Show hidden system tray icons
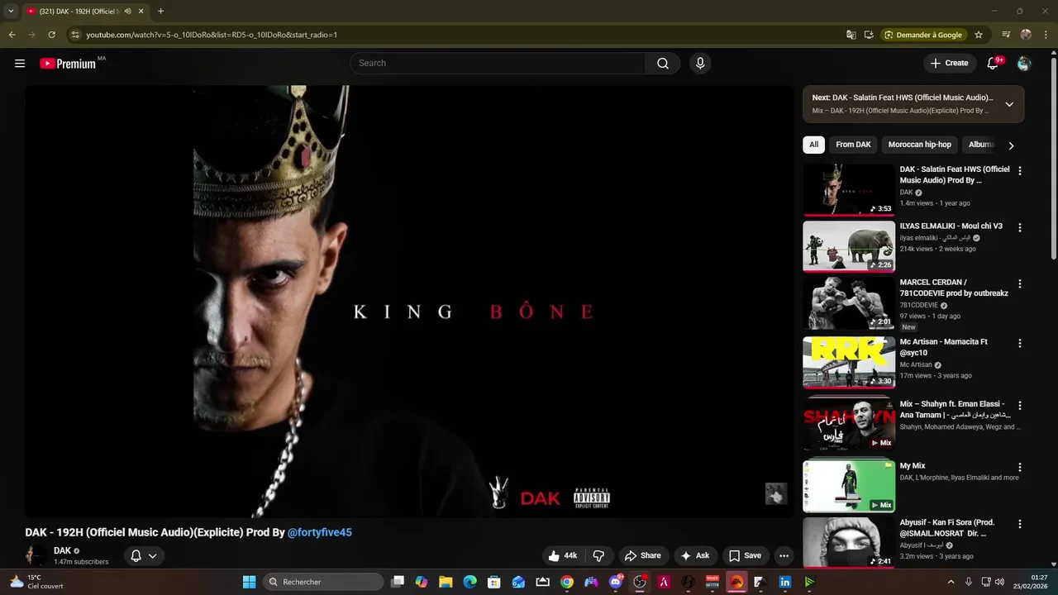Image resolution: width=1058 pixels, height=595 pixels. click(x=951, y=582)
